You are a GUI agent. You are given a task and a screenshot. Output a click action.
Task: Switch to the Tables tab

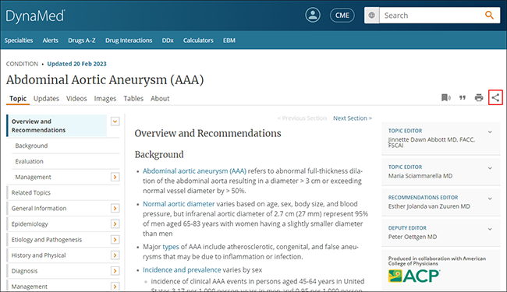tap(133, 98)
